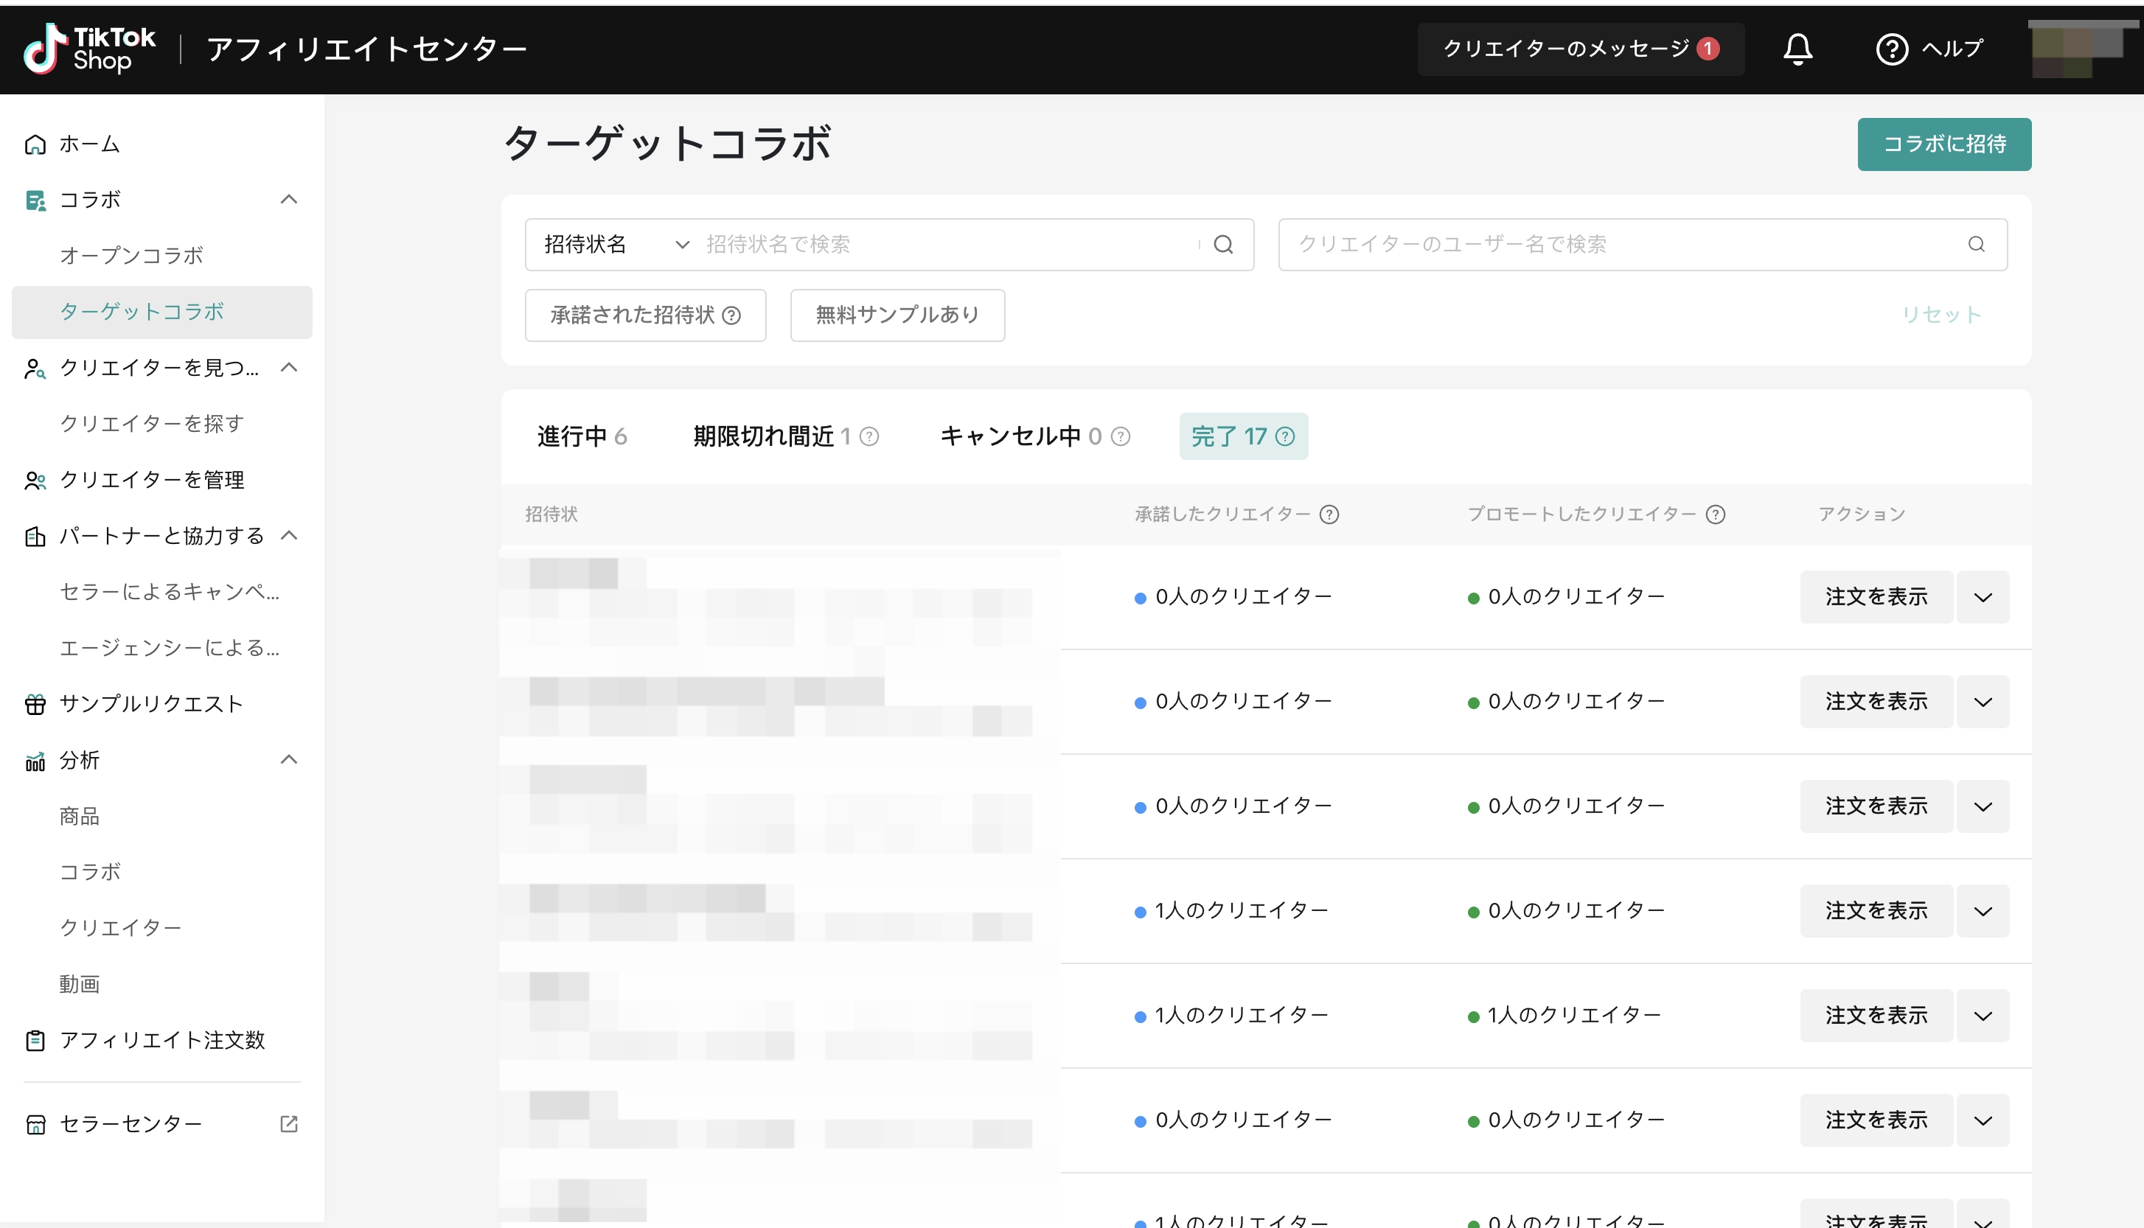This screenshot has height=1228, width=2144.
Task: Click the 分析 chart icon
Action: [x=35, y=761]
